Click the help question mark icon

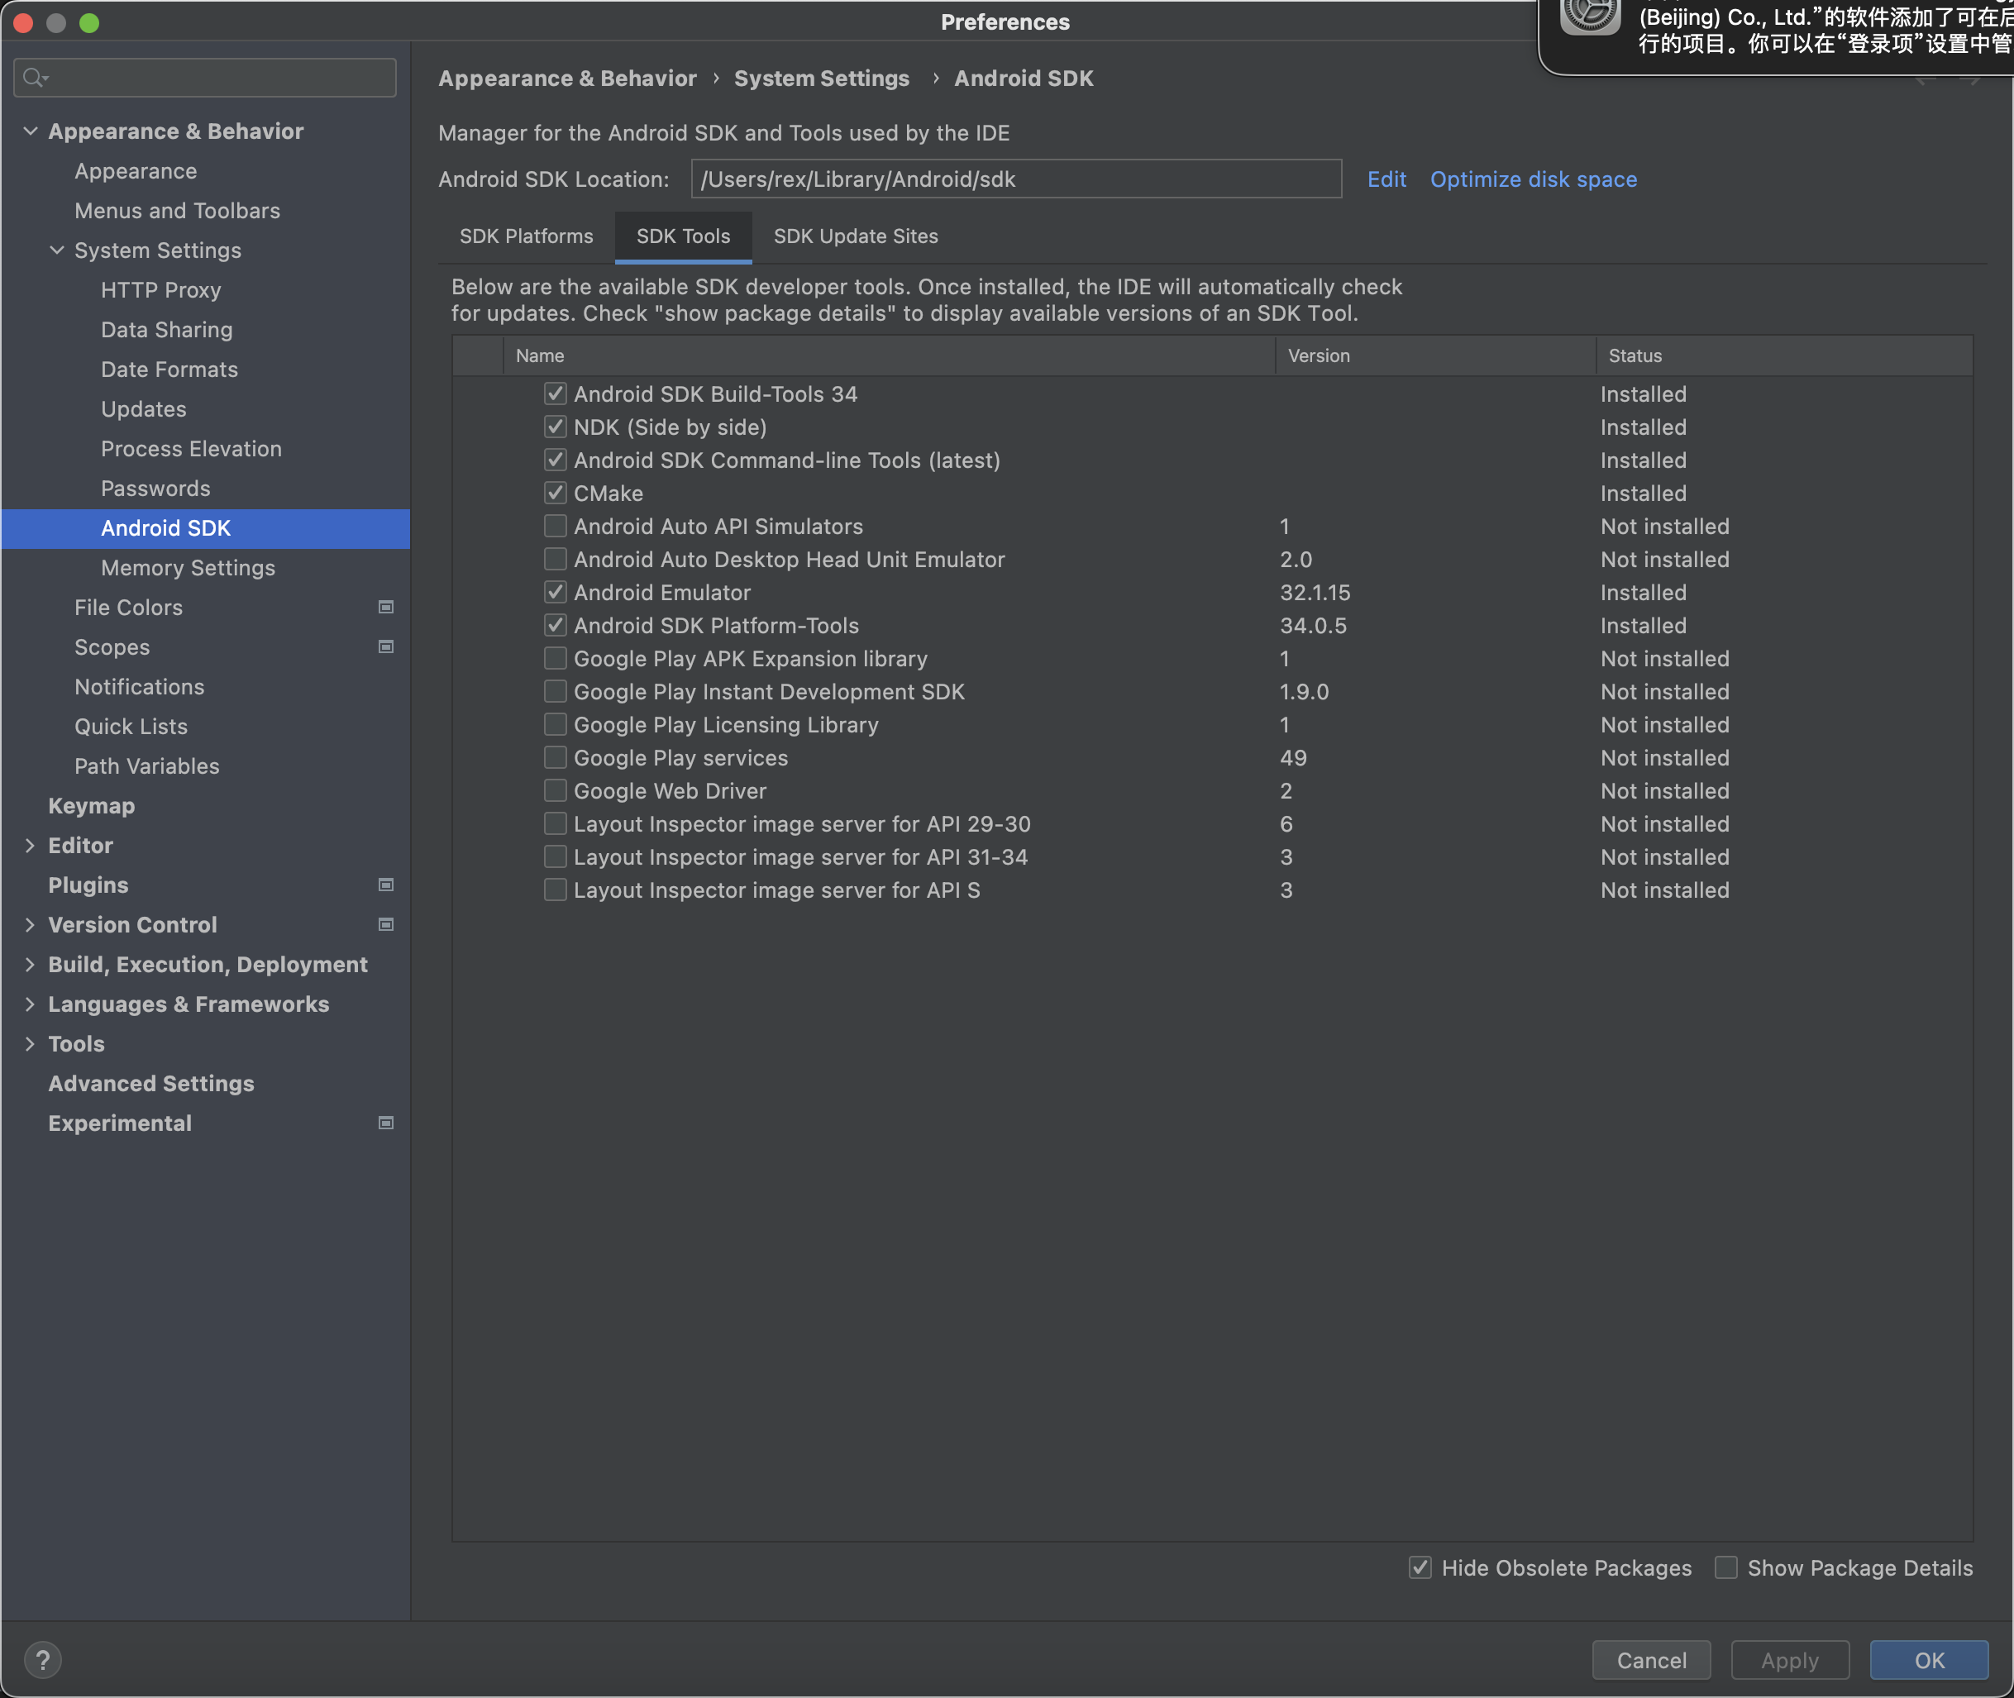42,1659
